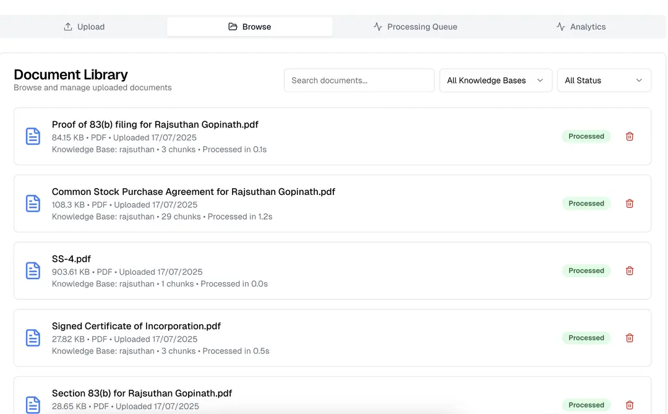The image size is (668, 414).
Task: Expand the Knowledge Bases chevron arrow
Action: pyautogui.click(x=540, y=80)
